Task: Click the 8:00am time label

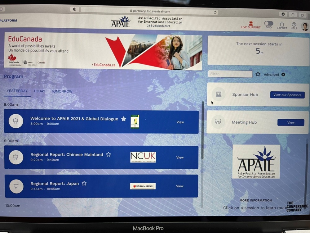Action: coord(11,104)
